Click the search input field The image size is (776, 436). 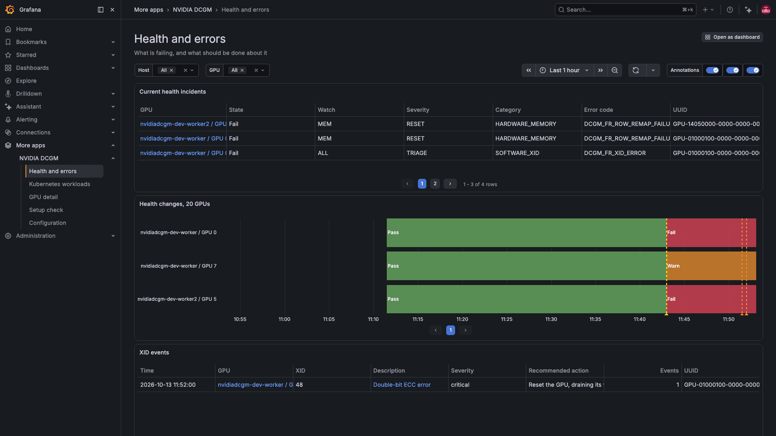coord(625,10)
